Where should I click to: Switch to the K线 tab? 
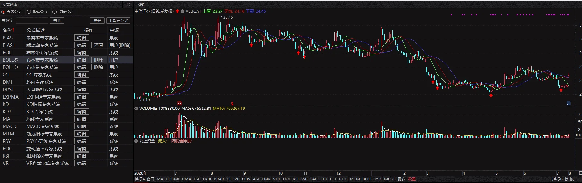141,4
